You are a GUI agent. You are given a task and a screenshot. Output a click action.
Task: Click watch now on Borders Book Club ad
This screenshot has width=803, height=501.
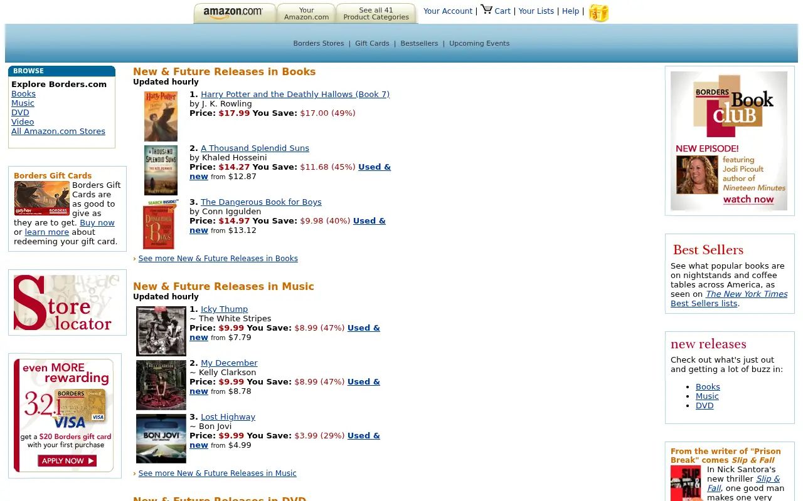coord(748,200)
